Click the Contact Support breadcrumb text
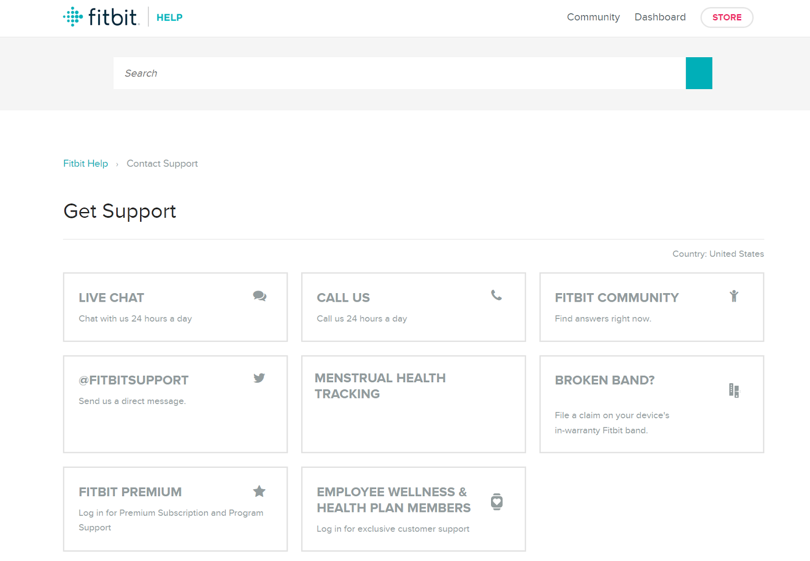The image size is (810, 561). 162,164
